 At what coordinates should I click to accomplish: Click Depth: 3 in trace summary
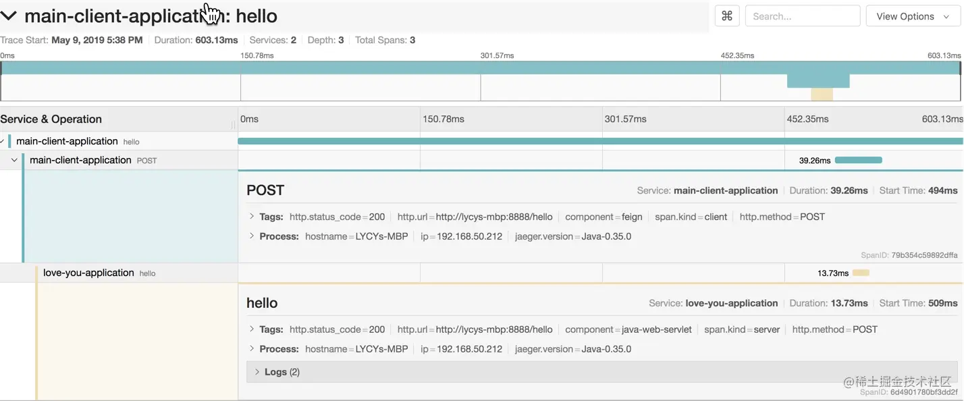325,40
